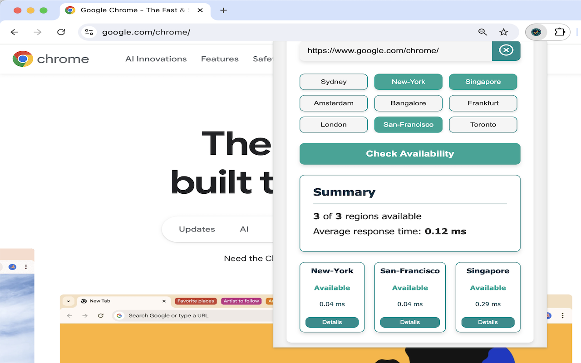Click the San-Francisco 0.04 ms value
Viewport: 581px width, 363px height.
point(410,304)
